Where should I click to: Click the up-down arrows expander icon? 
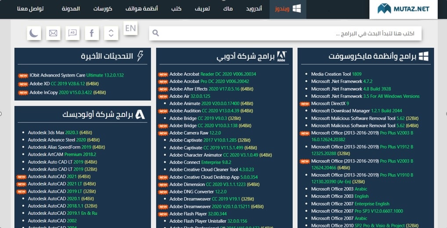pyautogui.click(x=111, y=33)
